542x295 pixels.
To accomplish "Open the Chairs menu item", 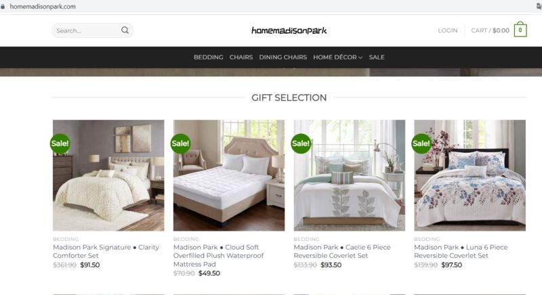I will click(x=241, y=58).
